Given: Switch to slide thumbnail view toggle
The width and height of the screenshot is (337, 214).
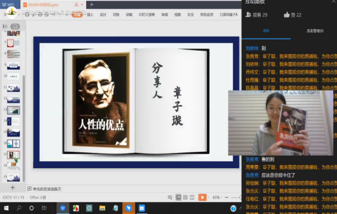Looking at the screenshot, I should (x=15, y=26).
